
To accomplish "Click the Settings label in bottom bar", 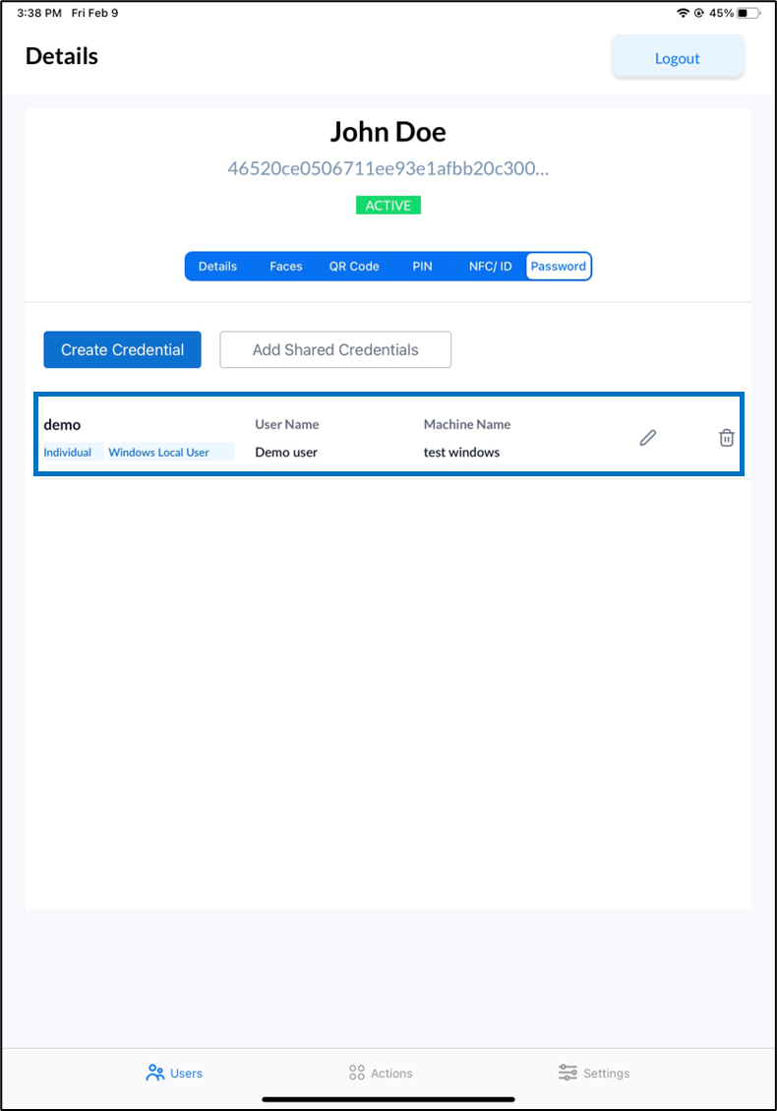I will pyautogui.click(x=606, y=1074).
